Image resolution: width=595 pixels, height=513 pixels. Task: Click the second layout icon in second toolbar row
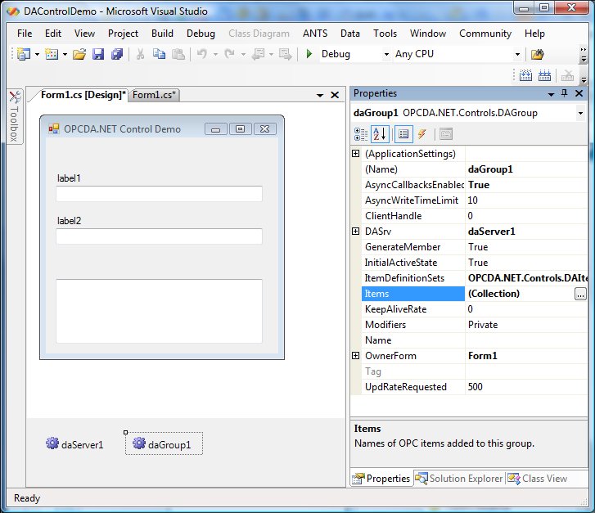point(544,75)
